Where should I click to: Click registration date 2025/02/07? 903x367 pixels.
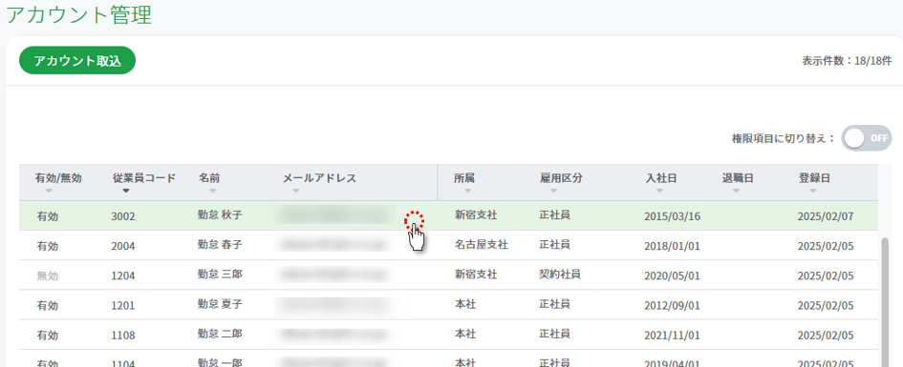826,216
